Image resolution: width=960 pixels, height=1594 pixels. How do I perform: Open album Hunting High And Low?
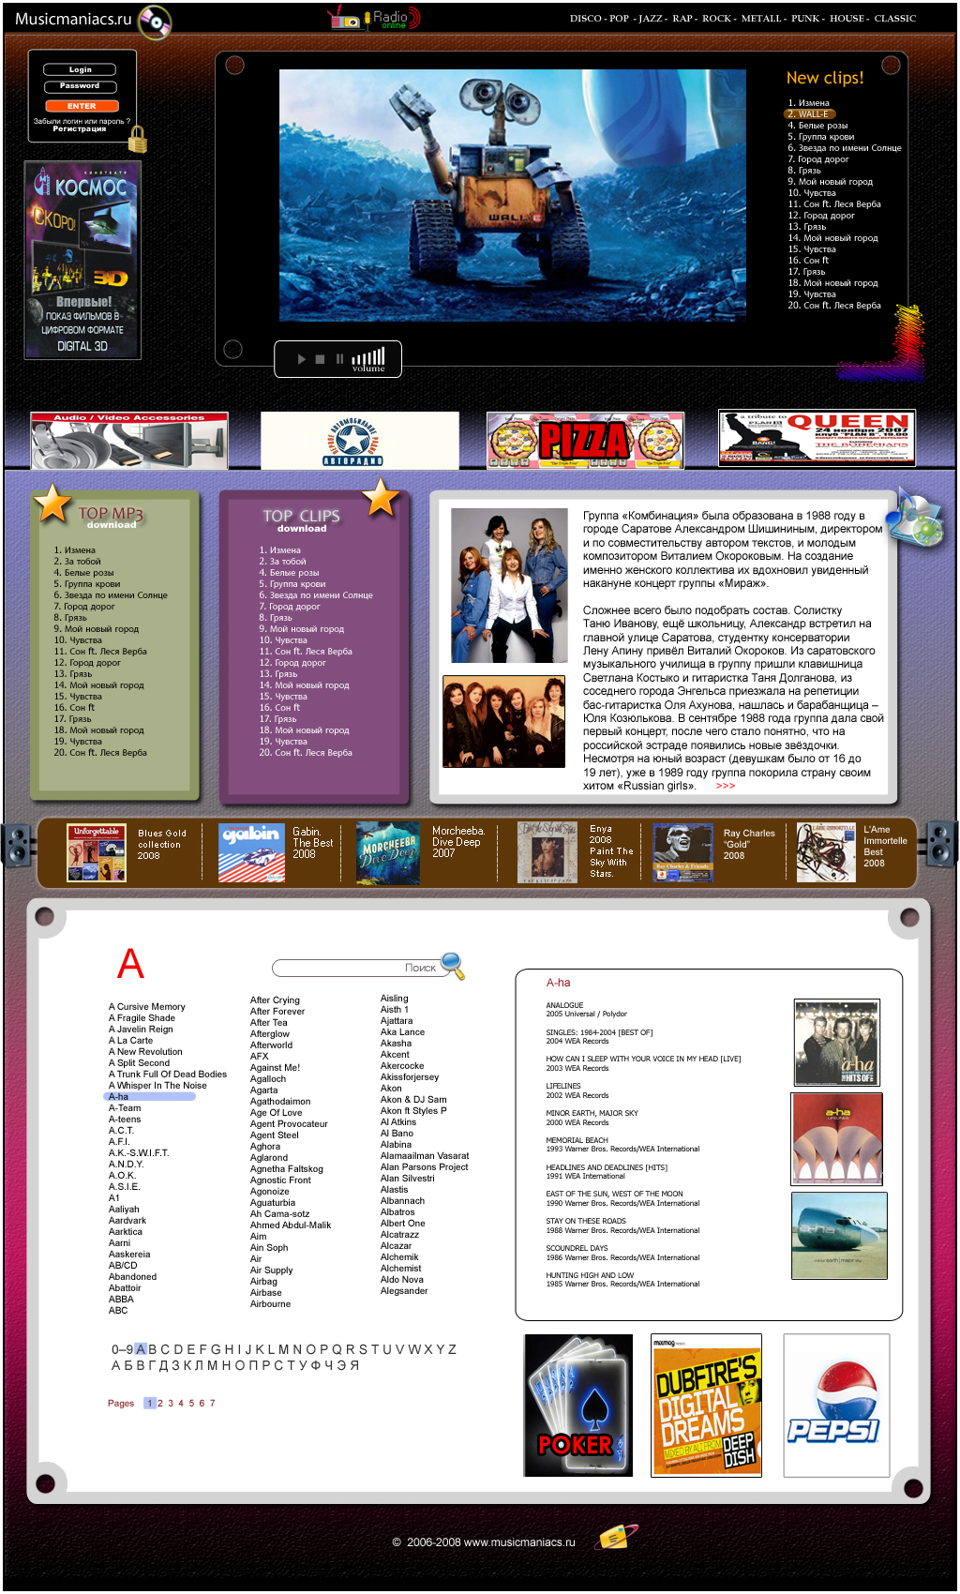[590, 1275]
